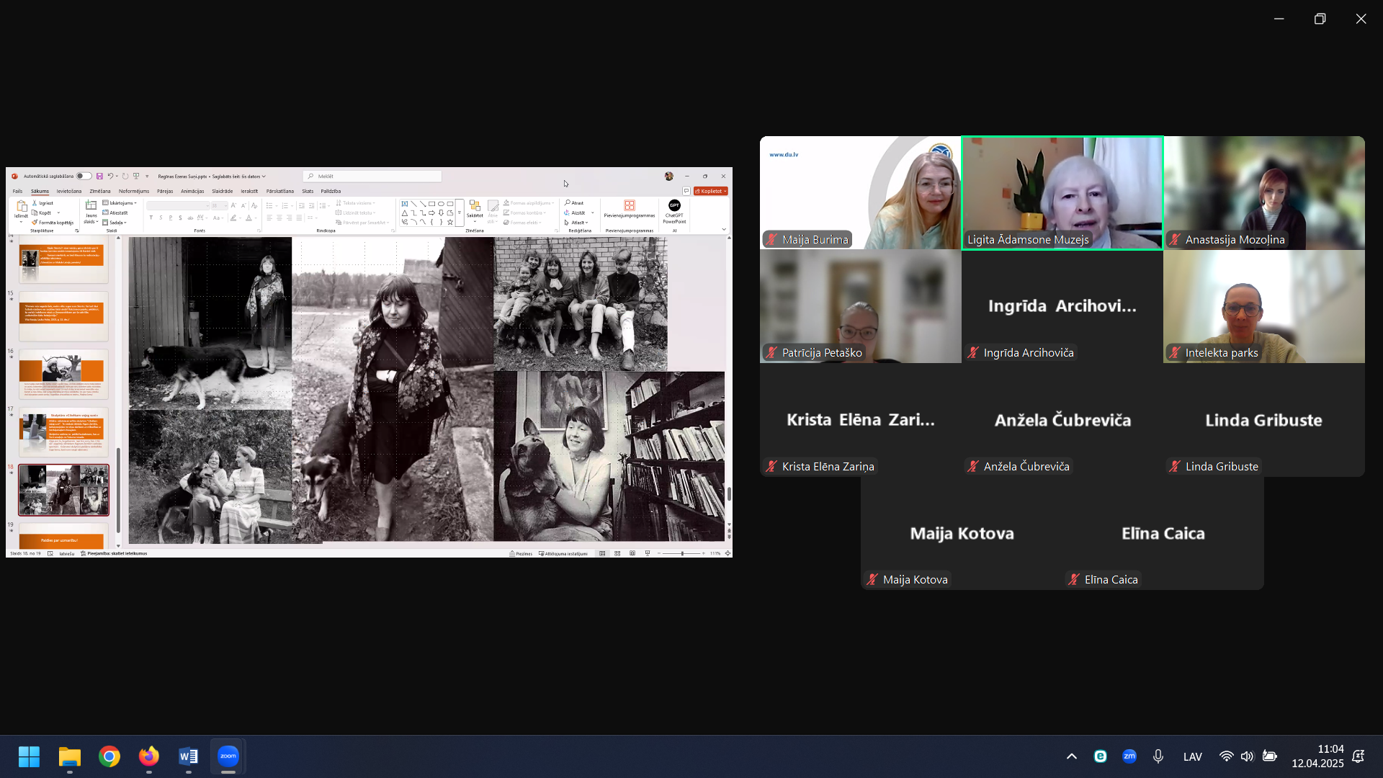Click the PowerPoint zoom slider
The image size is (1383, 778).
(x=681, y=554)
